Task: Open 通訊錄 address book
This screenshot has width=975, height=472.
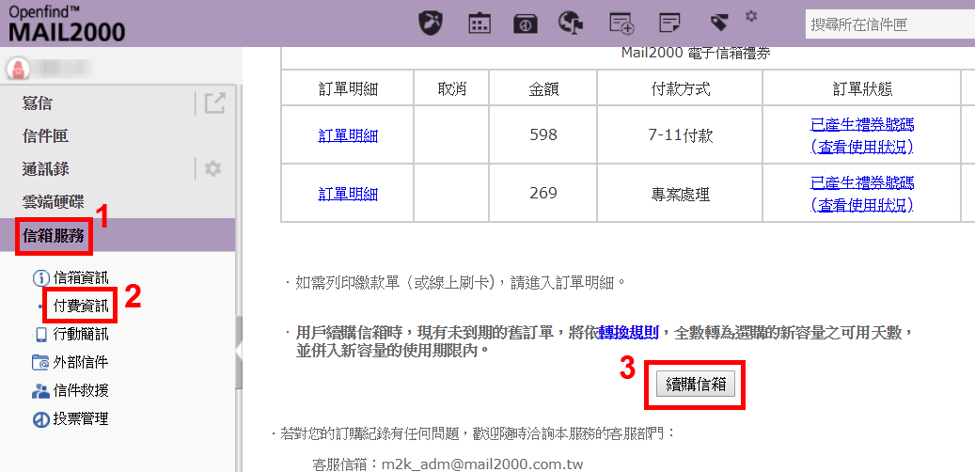Action: pyautogui.click(x=45, y=168)
